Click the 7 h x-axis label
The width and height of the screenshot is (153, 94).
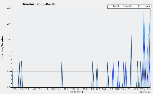(x=47, y=89)
